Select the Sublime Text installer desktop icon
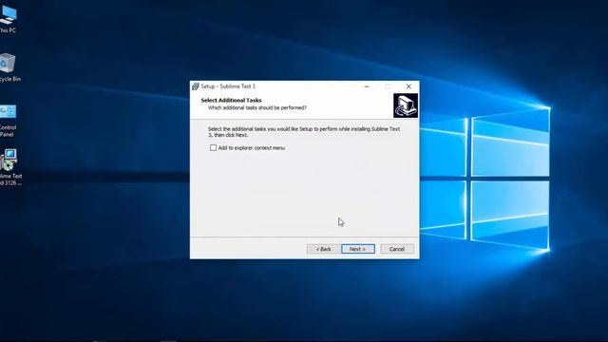This screenshot has width=608, height=342. [x=9, y=167]
